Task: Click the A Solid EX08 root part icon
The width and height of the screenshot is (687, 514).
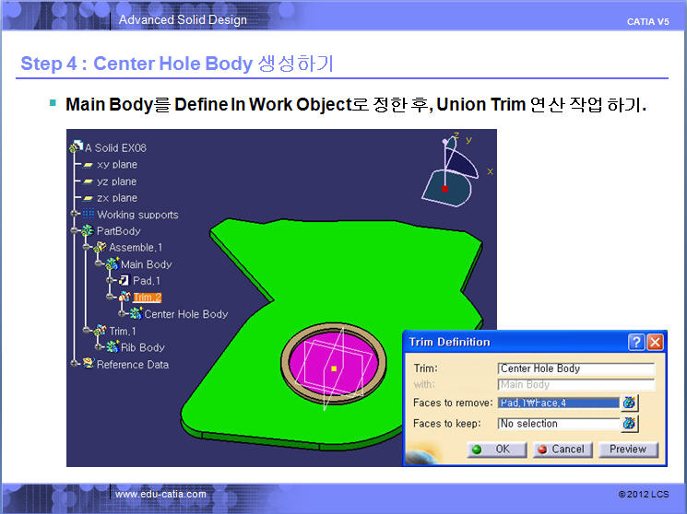Action: tap(75, 147)
